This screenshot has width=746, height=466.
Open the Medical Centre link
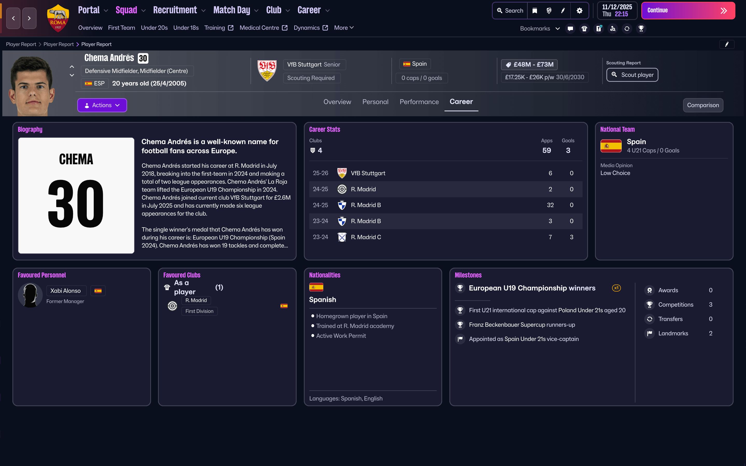[x=264, y=28]
